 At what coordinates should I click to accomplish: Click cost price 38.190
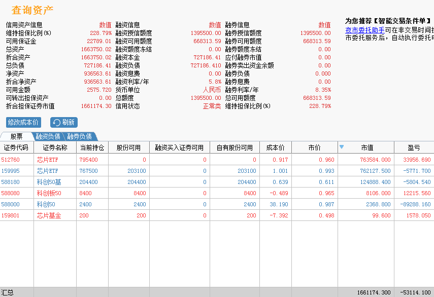(279, 204)
